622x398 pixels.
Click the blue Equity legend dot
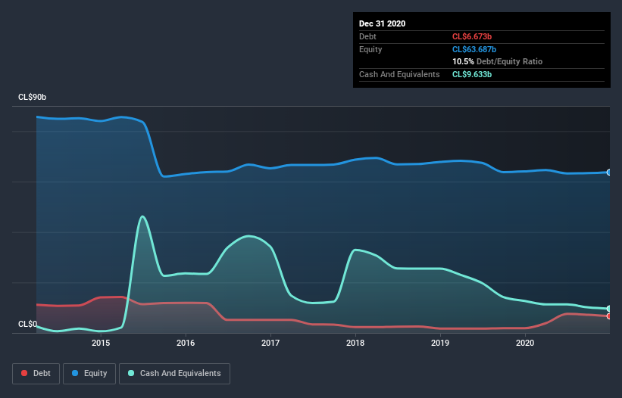click(x=75, y=373)
